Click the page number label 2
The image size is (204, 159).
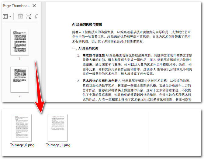click(19, 96)
